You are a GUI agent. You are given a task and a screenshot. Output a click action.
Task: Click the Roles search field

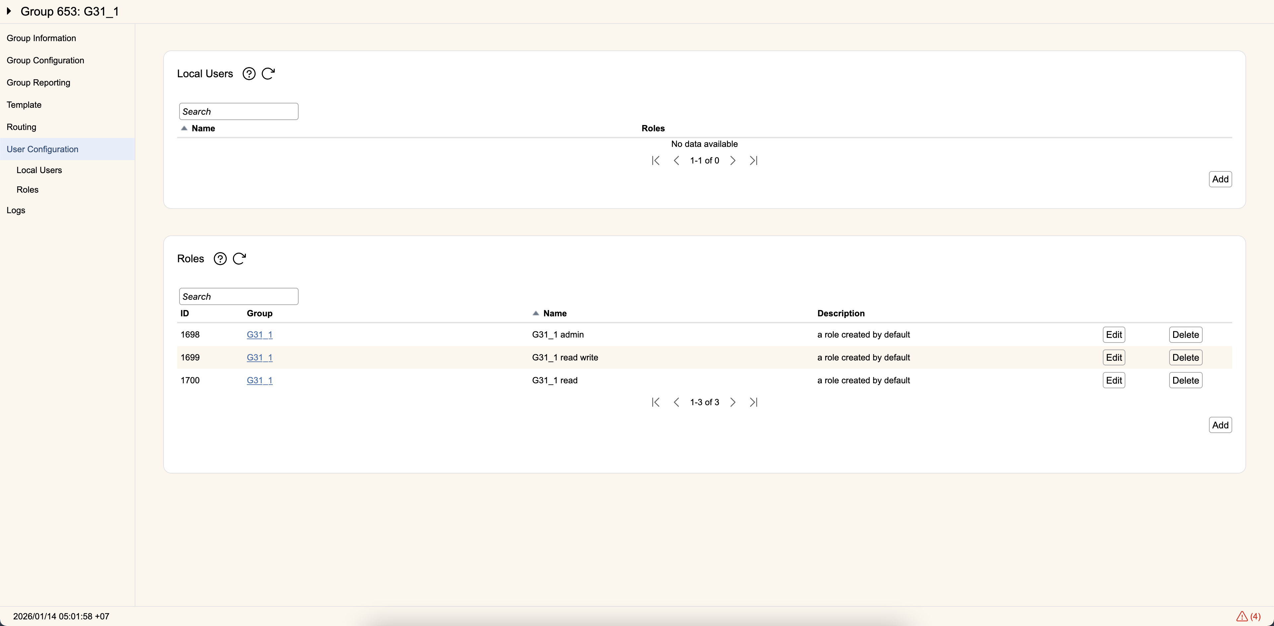[x=239, y=296]
